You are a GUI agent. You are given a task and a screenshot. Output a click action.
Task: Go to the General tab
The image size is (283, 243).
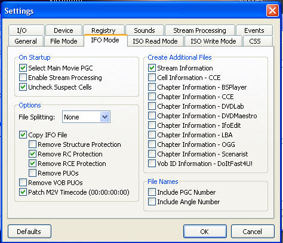point(26,41)
